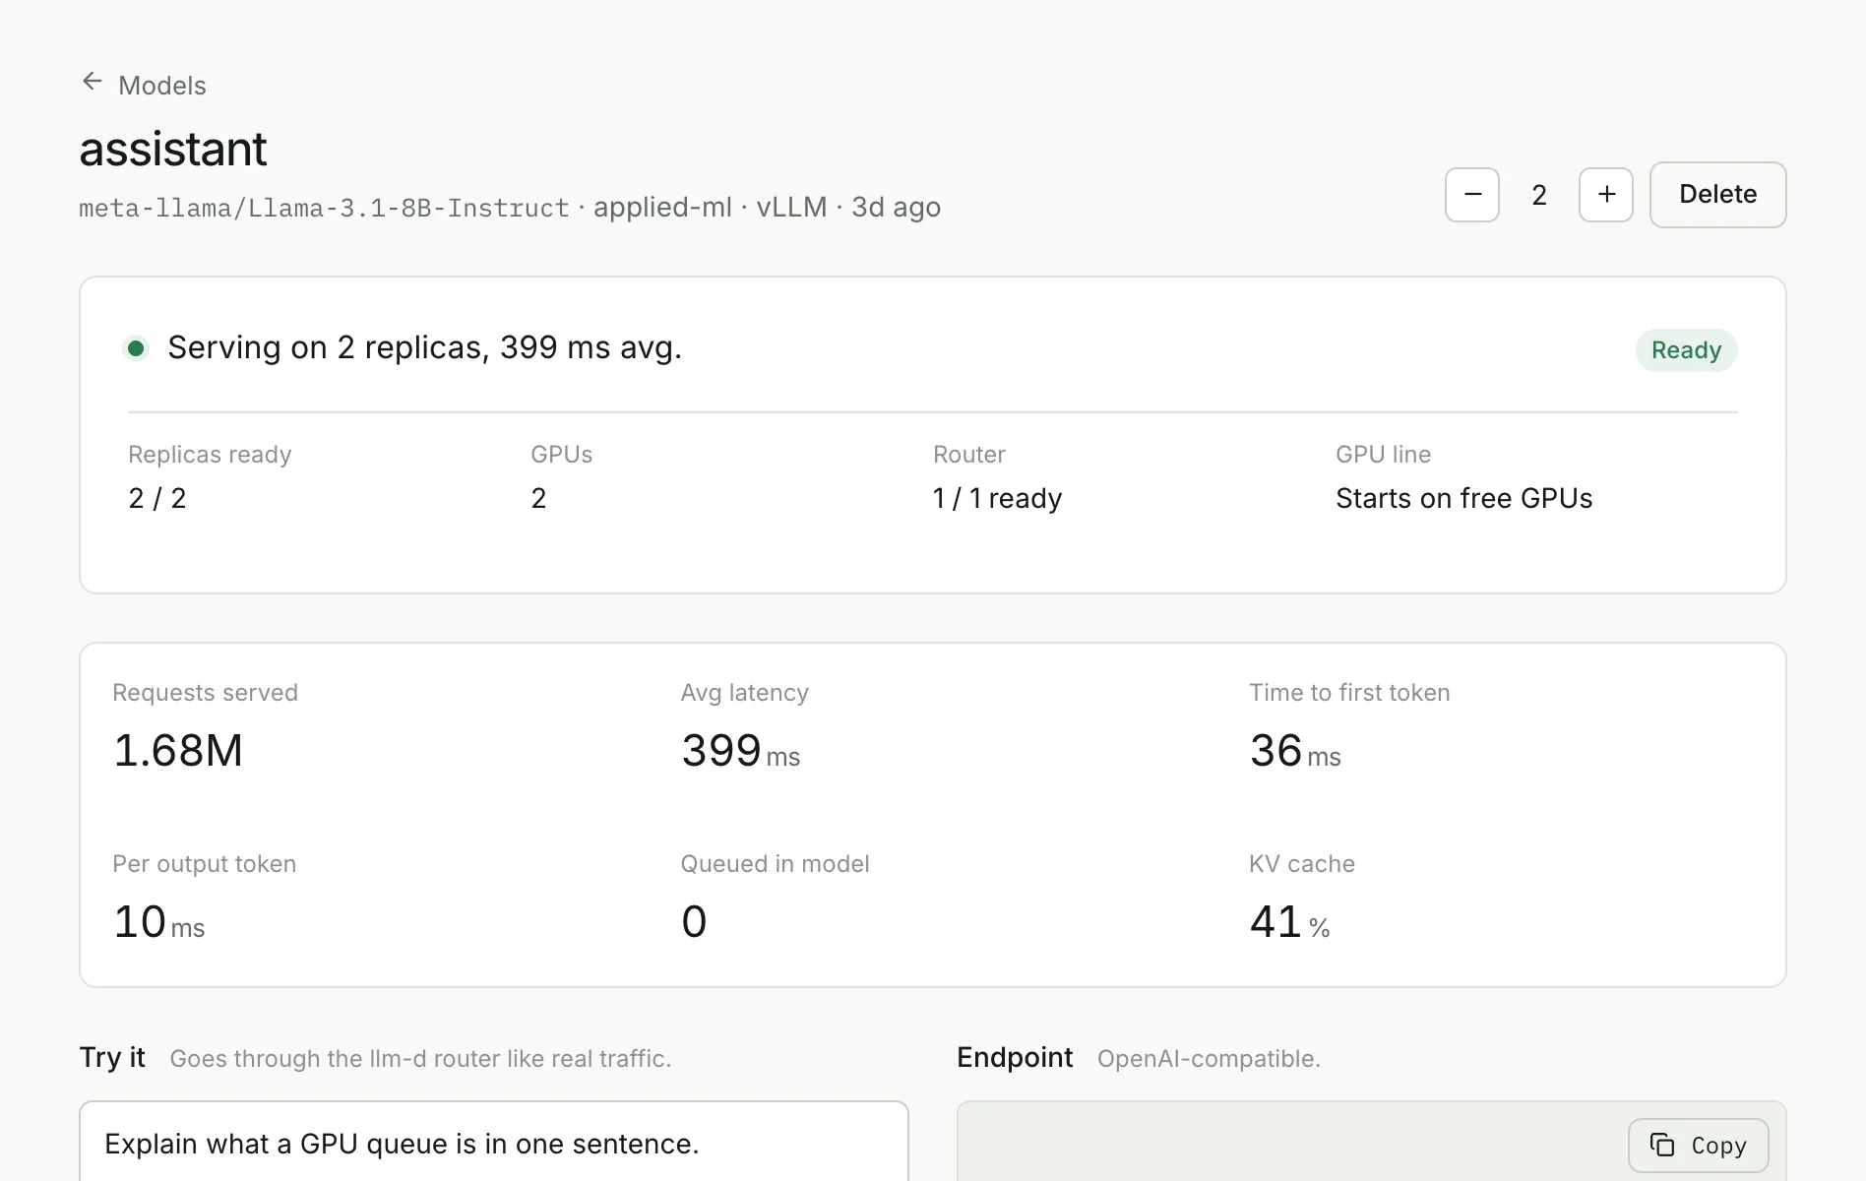Click the Time to first token value 36 ms

1295,751
